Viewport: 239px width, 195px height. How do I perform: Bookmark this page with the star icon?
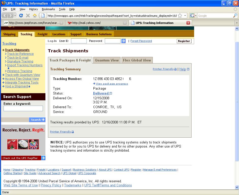click(x=180, y=15)
